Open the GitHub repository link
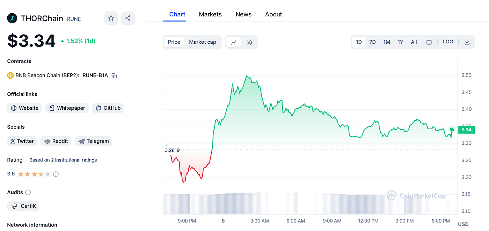Image resolution: width=489 pixels, height=231 pixels. (108, 108)
